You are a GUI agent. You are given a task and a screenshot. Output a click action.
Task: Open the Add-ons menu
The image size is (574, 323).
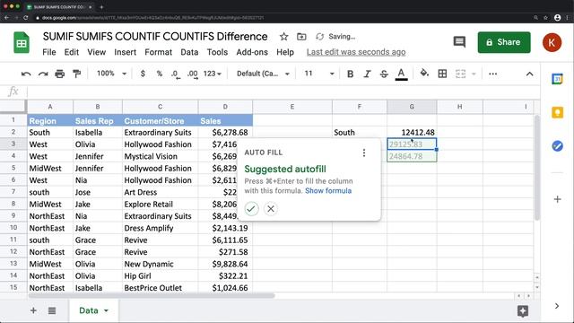(252, 52)
